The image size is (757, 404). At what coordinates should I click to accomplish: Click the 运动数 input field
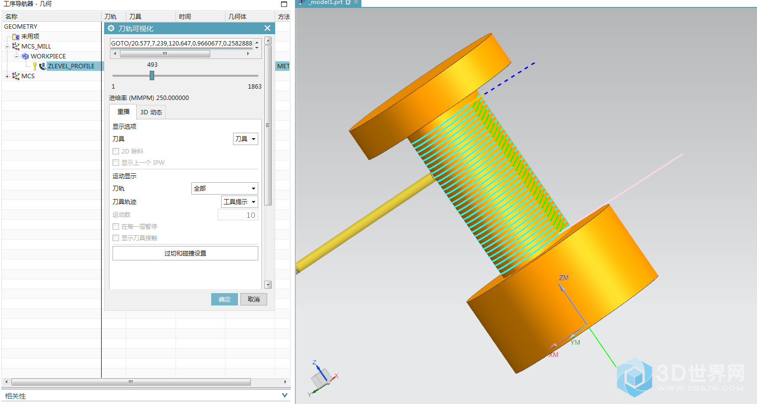click(238, 215)
